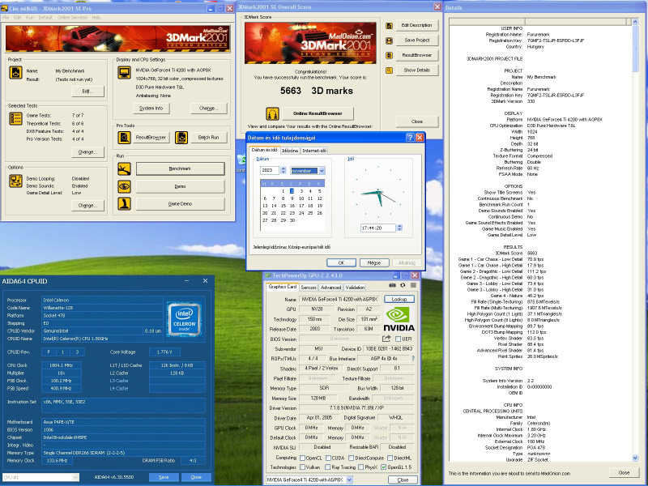Toggle the Ray Tracing checkbox
This screenshot has height=486, width=648.
click(328, 467)
